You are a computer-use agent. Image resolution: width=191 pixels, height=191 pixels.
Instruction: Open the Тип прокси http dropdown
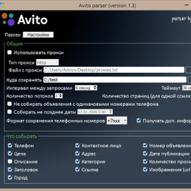coord(48,62)
